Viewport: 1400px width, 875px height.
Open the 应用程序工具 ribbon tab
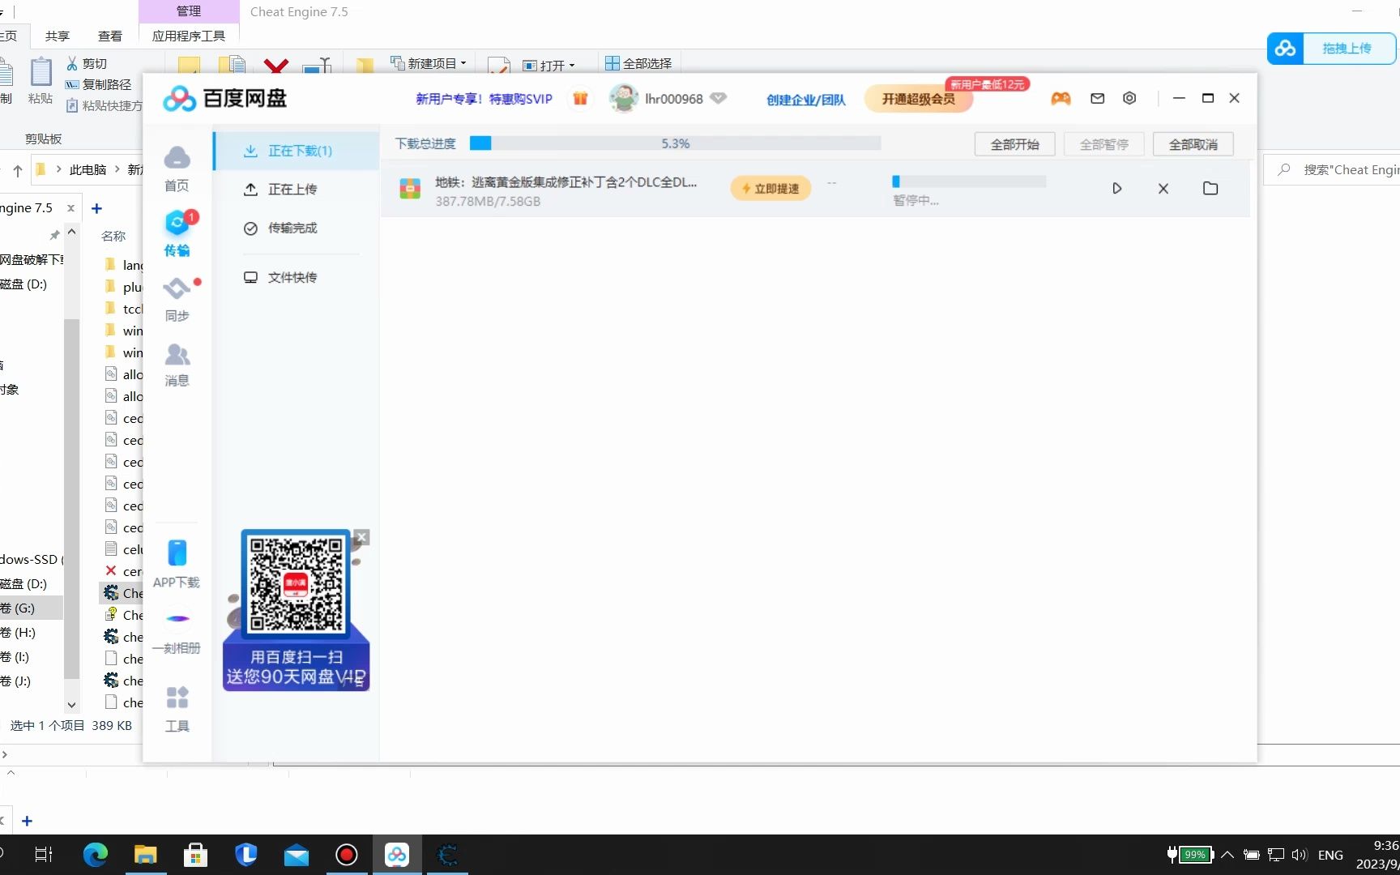[x=189, y=36]
